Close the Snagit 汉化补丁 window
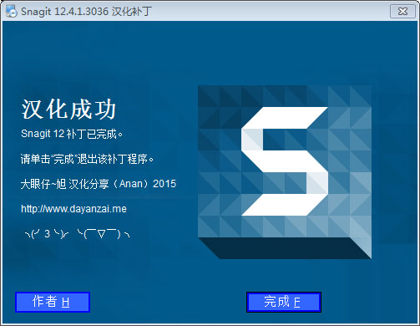The height and width of the screenshot is (326, 420). 402,12
